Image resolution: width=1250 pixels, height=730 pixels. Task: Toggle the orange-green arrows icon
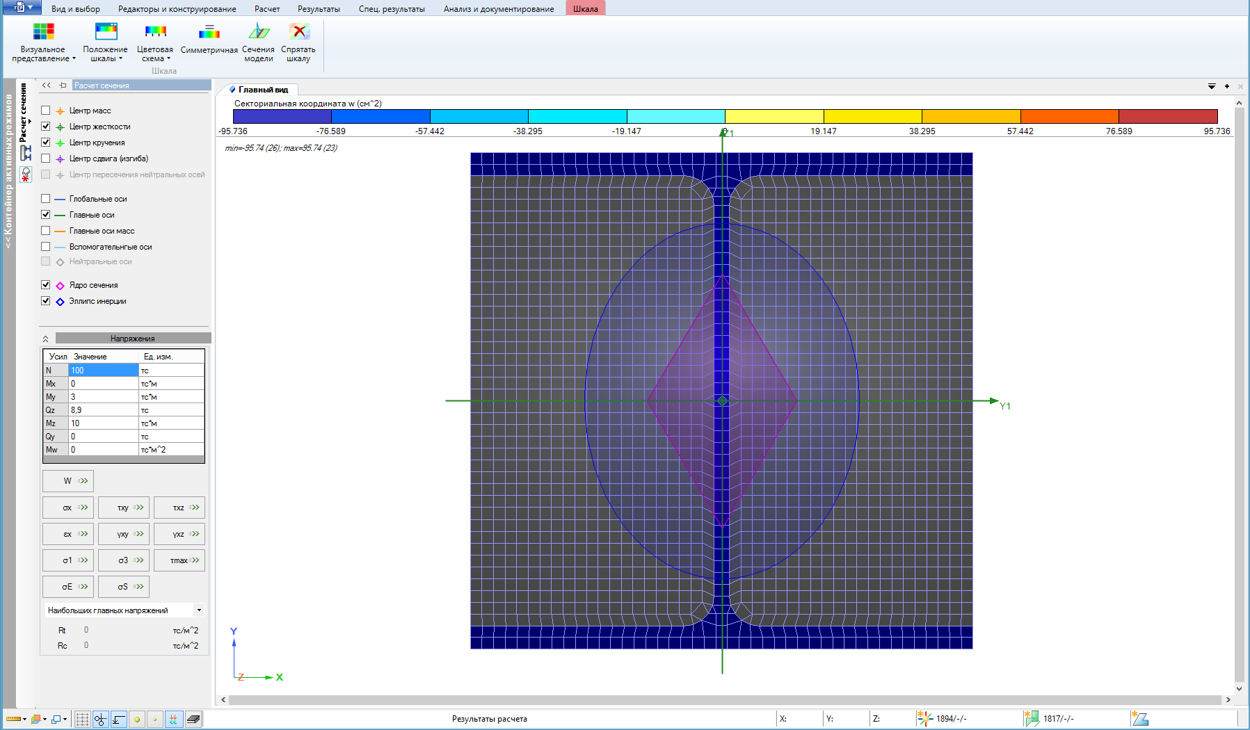(174, 719)
